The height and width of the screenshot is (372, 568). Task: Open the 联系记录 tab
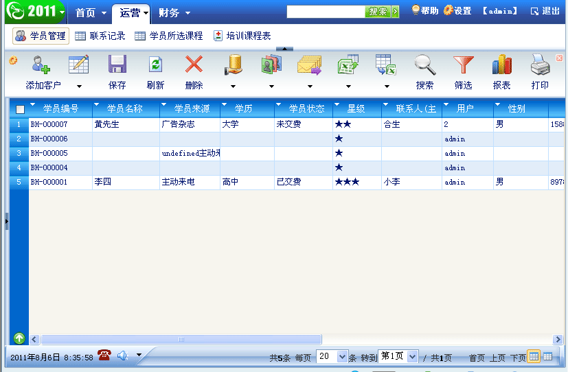tap(100, 36)
